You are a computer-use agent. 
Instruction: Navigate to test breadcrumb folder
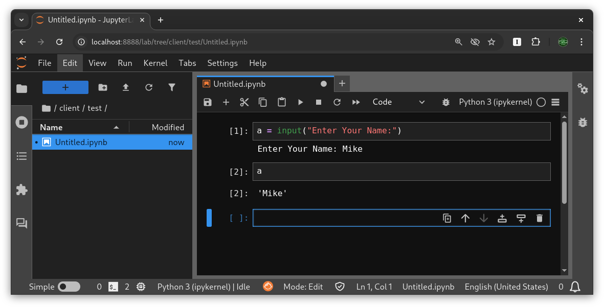(95, 108)
